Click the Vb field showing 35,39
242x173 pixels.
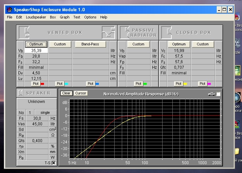click(x=36, y=51)
